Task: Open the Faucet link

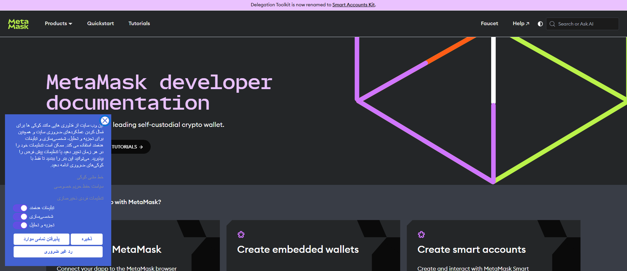Action: click(490, 24)
